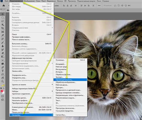The width and height of the screenshot is (142, 120).
Task: Click Настройка цветов menu entry
Action: pyautogui.click(x=31, y=98)
